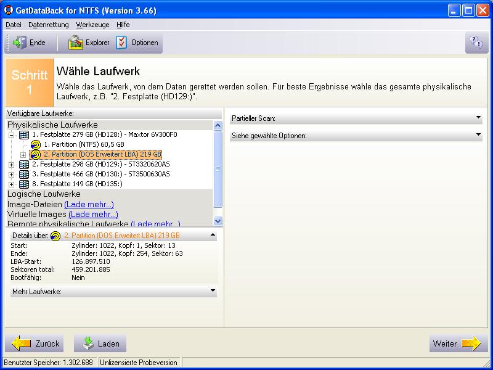Expand the 2. Festplatte 298 GB node

11,165
